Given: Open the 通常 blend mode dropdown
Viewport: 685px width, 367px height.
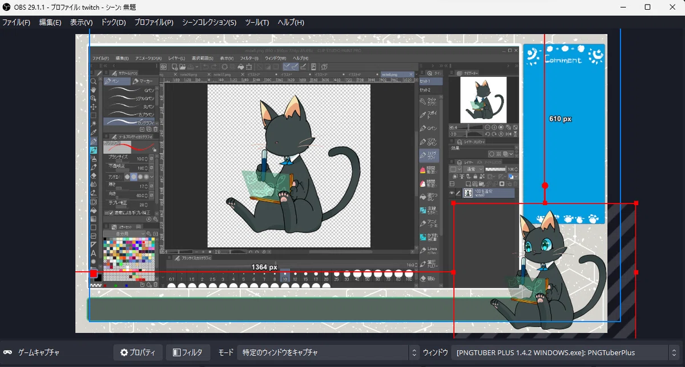Looking at the screenshot, I should pos(473,169).
